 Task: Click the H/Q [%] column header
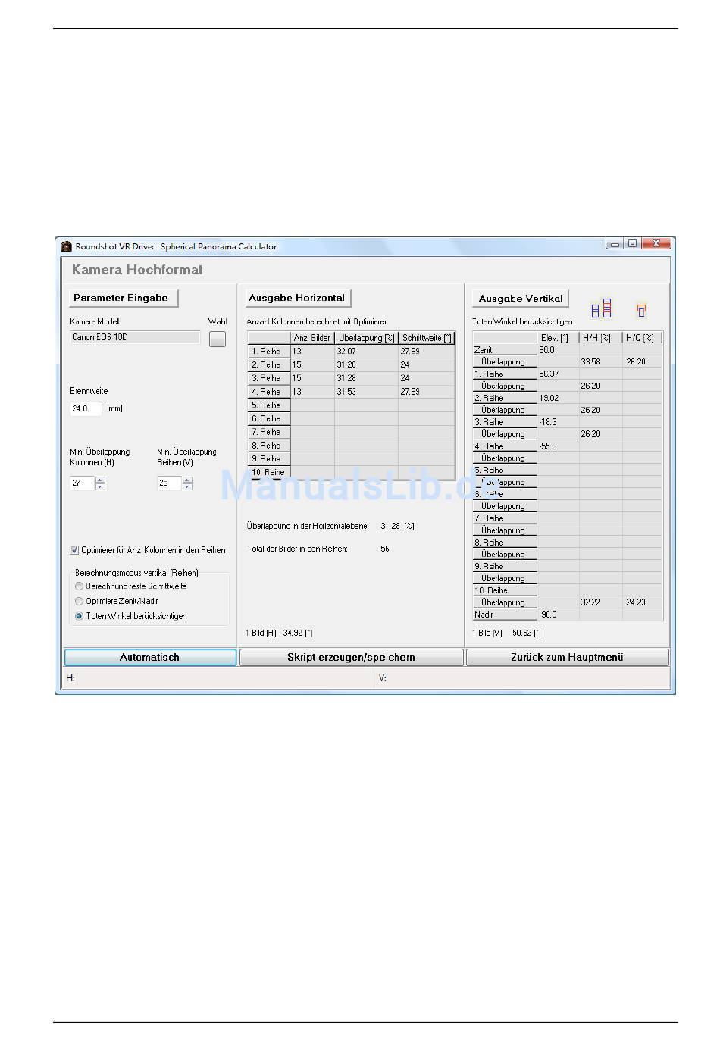(x=642, y=338)
